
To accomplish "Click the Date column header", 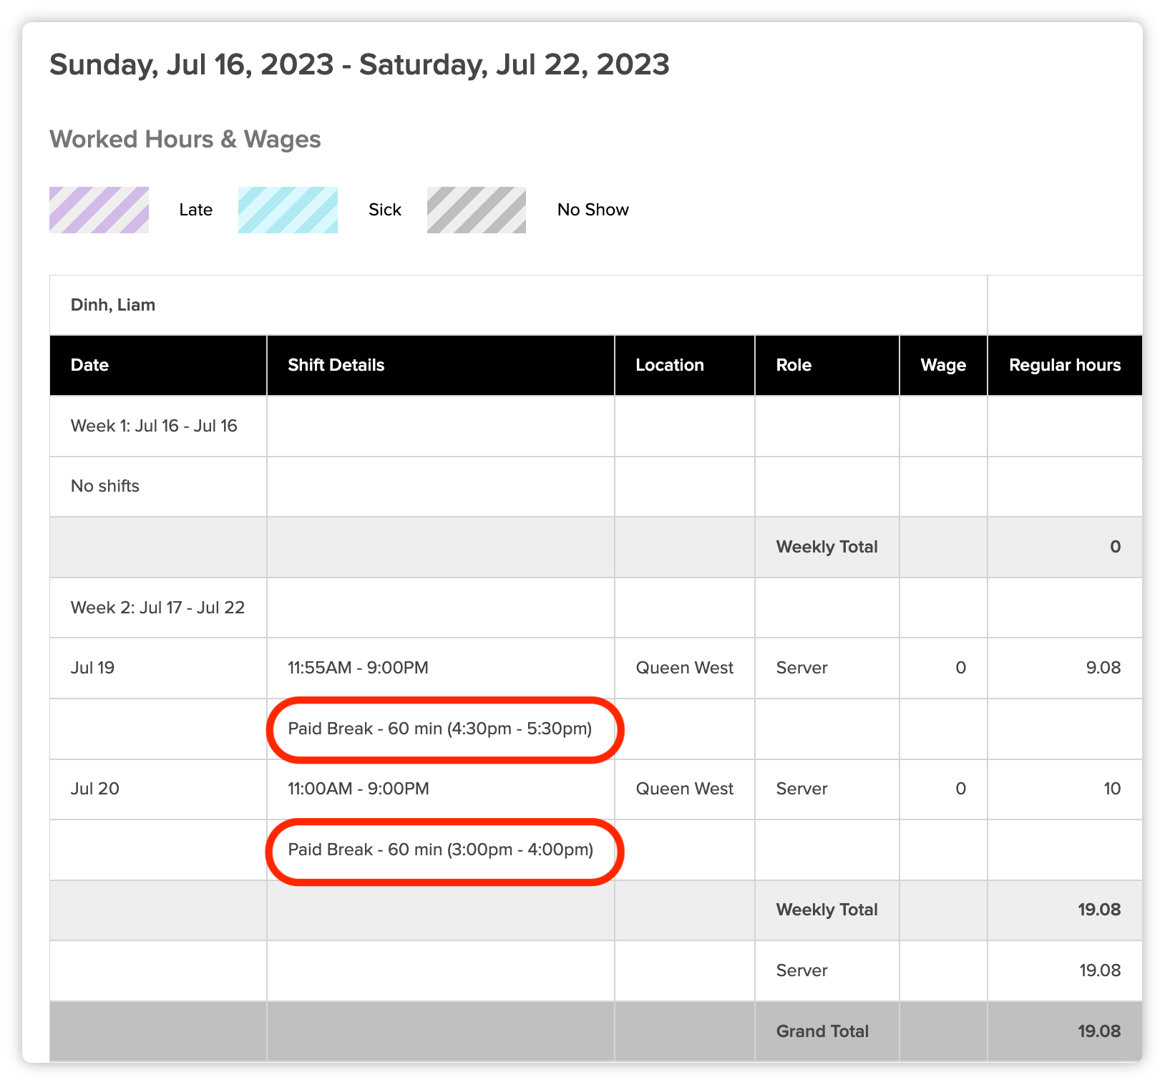I will (90, 365).
